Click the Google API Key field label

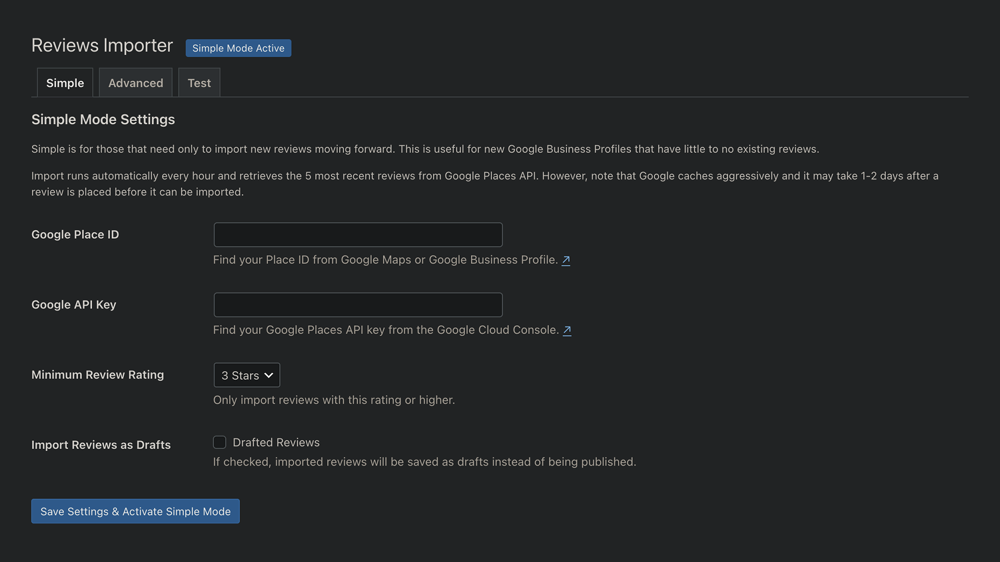coord(73,305)
